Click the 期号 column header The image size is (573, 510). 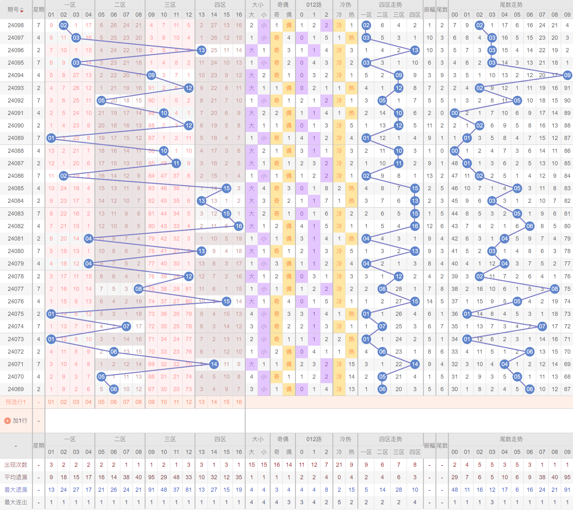point(13,10)
